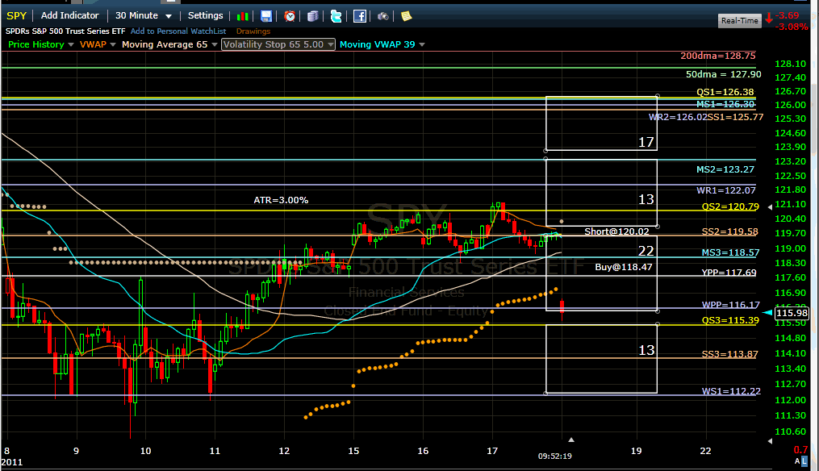Click the red price-change down arrow

point(769,19)
